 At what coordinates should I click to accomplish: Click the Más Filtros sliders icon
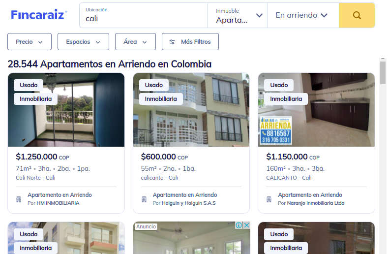tap(172, 42)
